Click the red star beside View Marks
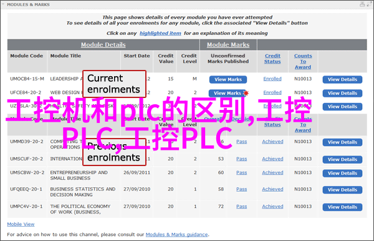Image resolution: width=374 pixels, height=241 pixels. pos(246,93)
